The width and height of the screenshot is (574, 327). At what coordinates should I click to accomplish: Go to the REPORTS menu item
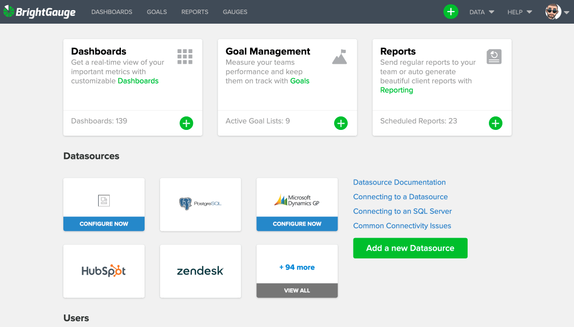[195, 12]
